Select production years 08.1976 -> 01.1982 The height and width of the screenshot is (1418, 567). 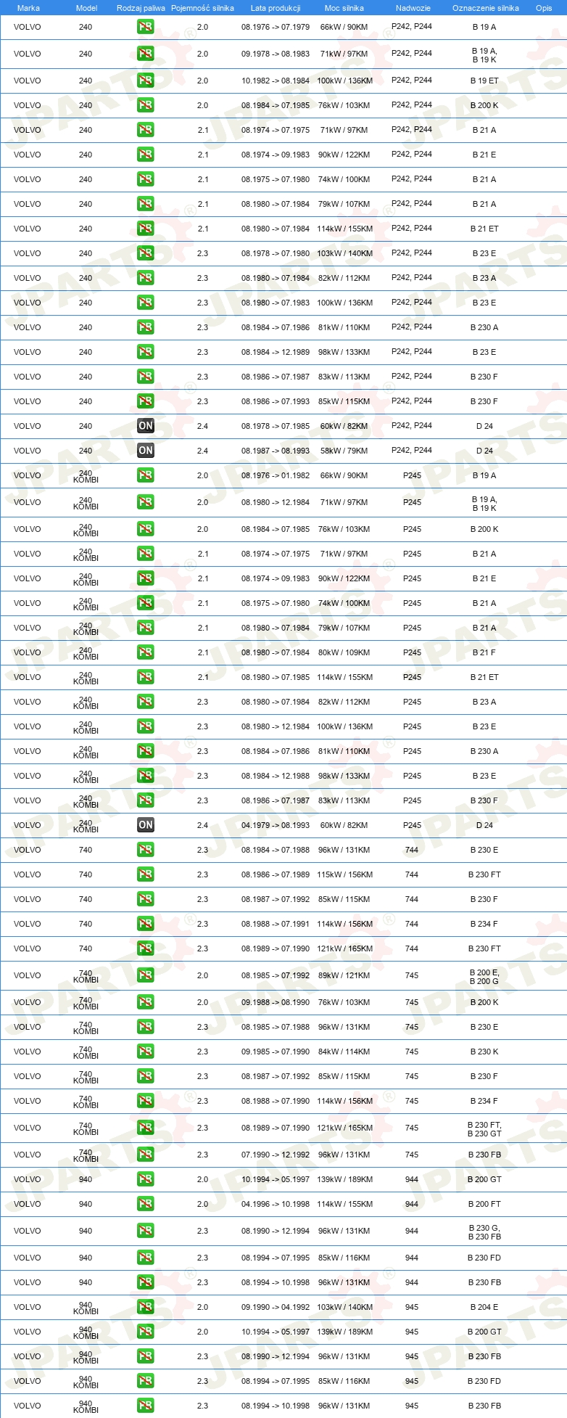(x=276, y=475)
